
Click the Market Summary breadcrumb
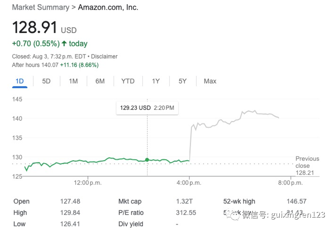(40, 7)
